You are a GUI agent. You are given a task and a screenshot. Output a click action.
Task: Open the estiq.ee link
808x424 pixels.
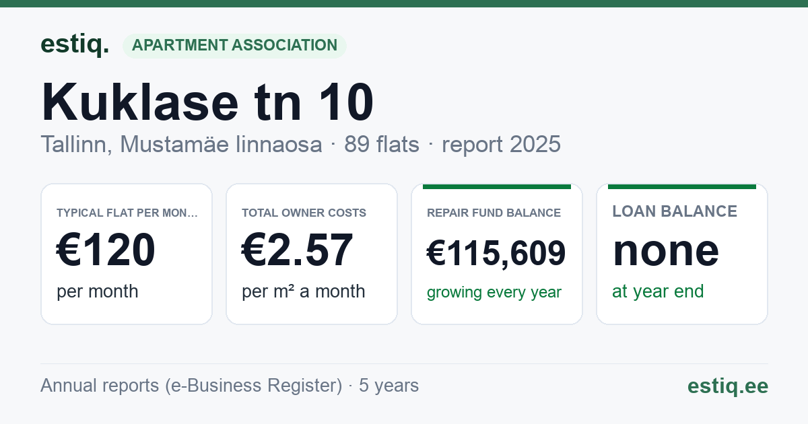pyautogui.click(x=727, y=386)
